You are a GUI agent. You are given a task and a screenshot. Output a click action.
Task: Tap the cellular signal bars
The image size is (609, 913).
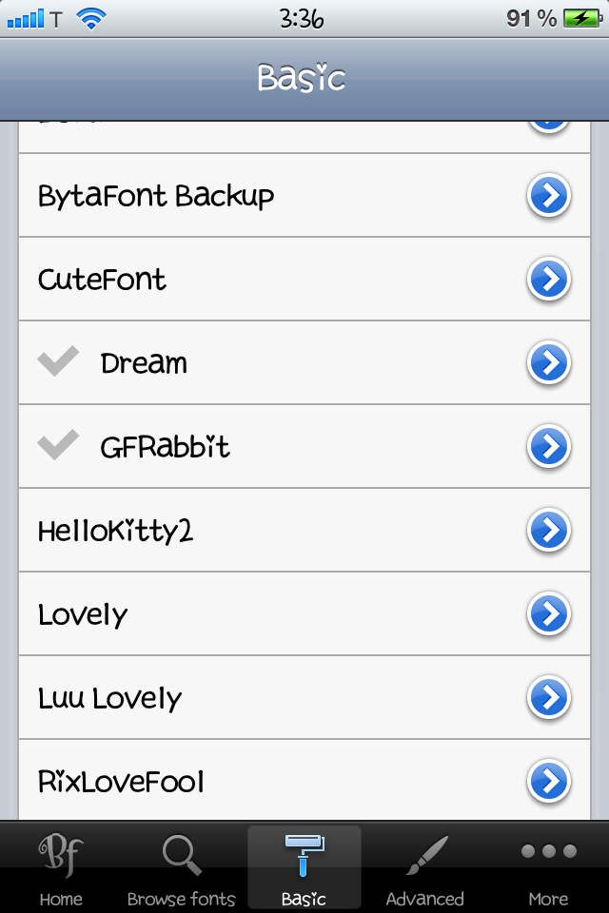click(26, 18)
